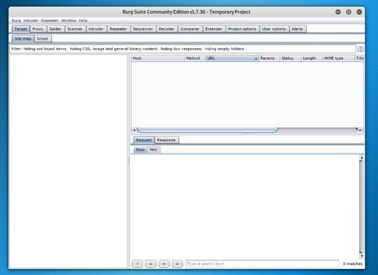Viewport: 378px width, 275px height.
Task: Click the previous match arrow in search controls
Action: 150,264
